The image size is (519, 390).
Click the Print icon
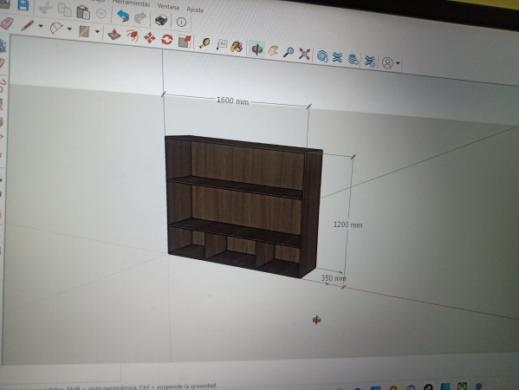pyautogui.click(x=161, y=20)
